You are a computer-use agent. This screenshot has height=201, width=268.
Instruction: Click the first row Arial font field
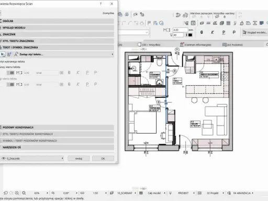tap(47, 73)
